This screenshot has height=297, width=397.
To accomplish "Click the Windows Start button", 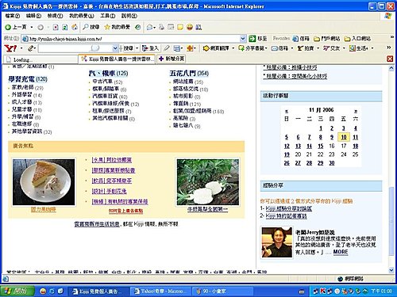I will [x=17, y=291].
